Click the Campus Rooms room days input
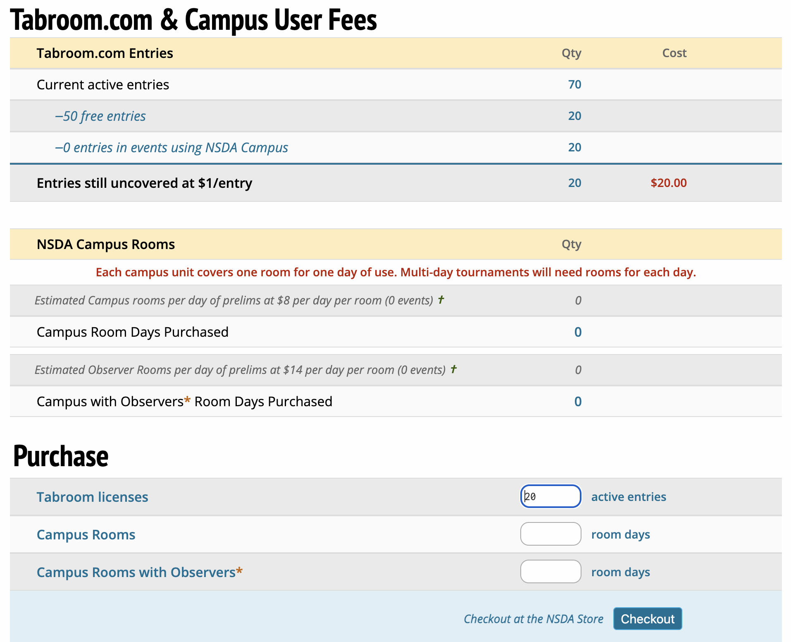Viewport: 791px width, 642px height. [550, 534]
